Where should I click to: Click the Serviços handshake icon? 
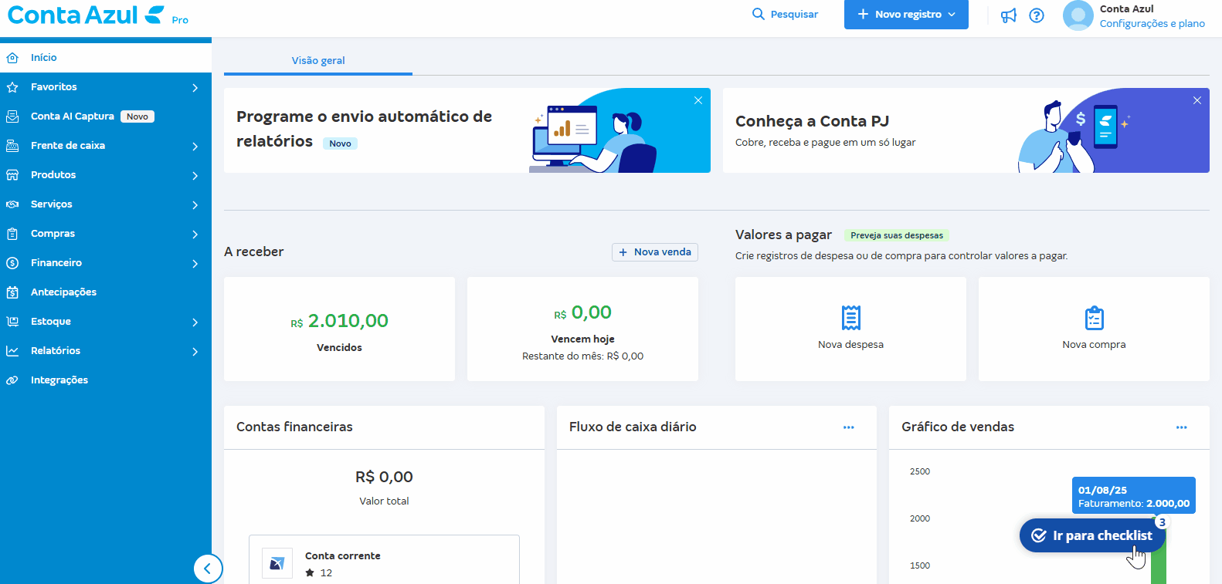[12, 204]
